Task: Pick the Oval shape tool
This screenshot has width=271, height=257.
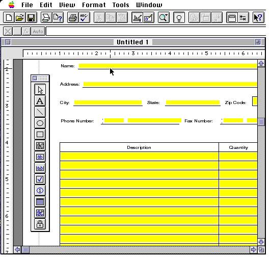Action: [40, 123]
